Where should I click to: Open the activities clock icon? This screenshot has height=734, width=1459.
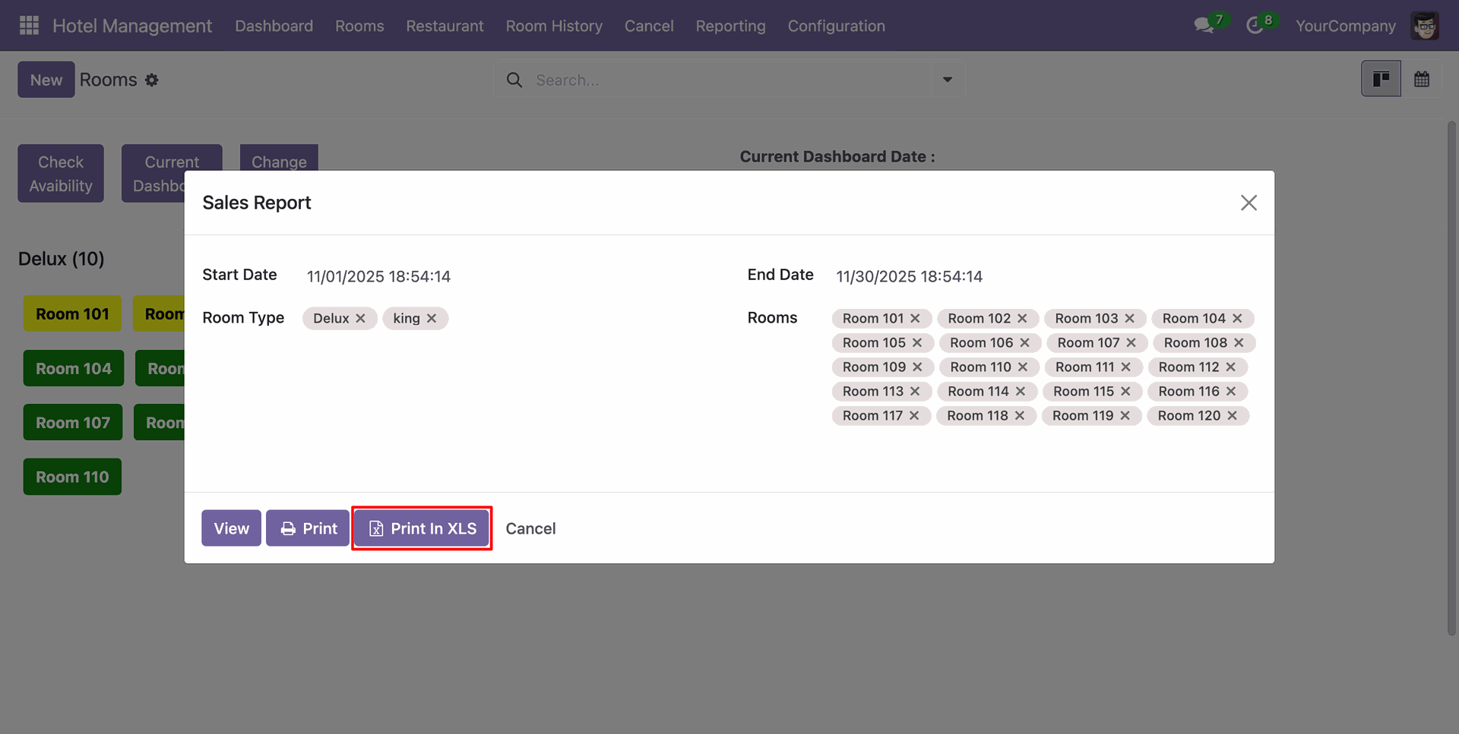click(x=1255, y=26)
